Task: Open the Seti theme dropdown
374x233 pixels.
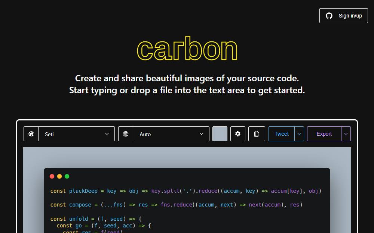Action: pos(76,134)
